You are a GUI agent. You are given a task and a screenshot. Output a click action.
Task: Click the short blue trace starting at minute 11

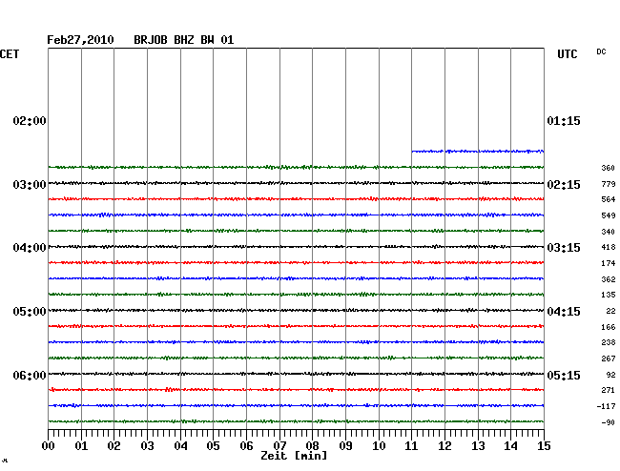(x=478, y=151)
